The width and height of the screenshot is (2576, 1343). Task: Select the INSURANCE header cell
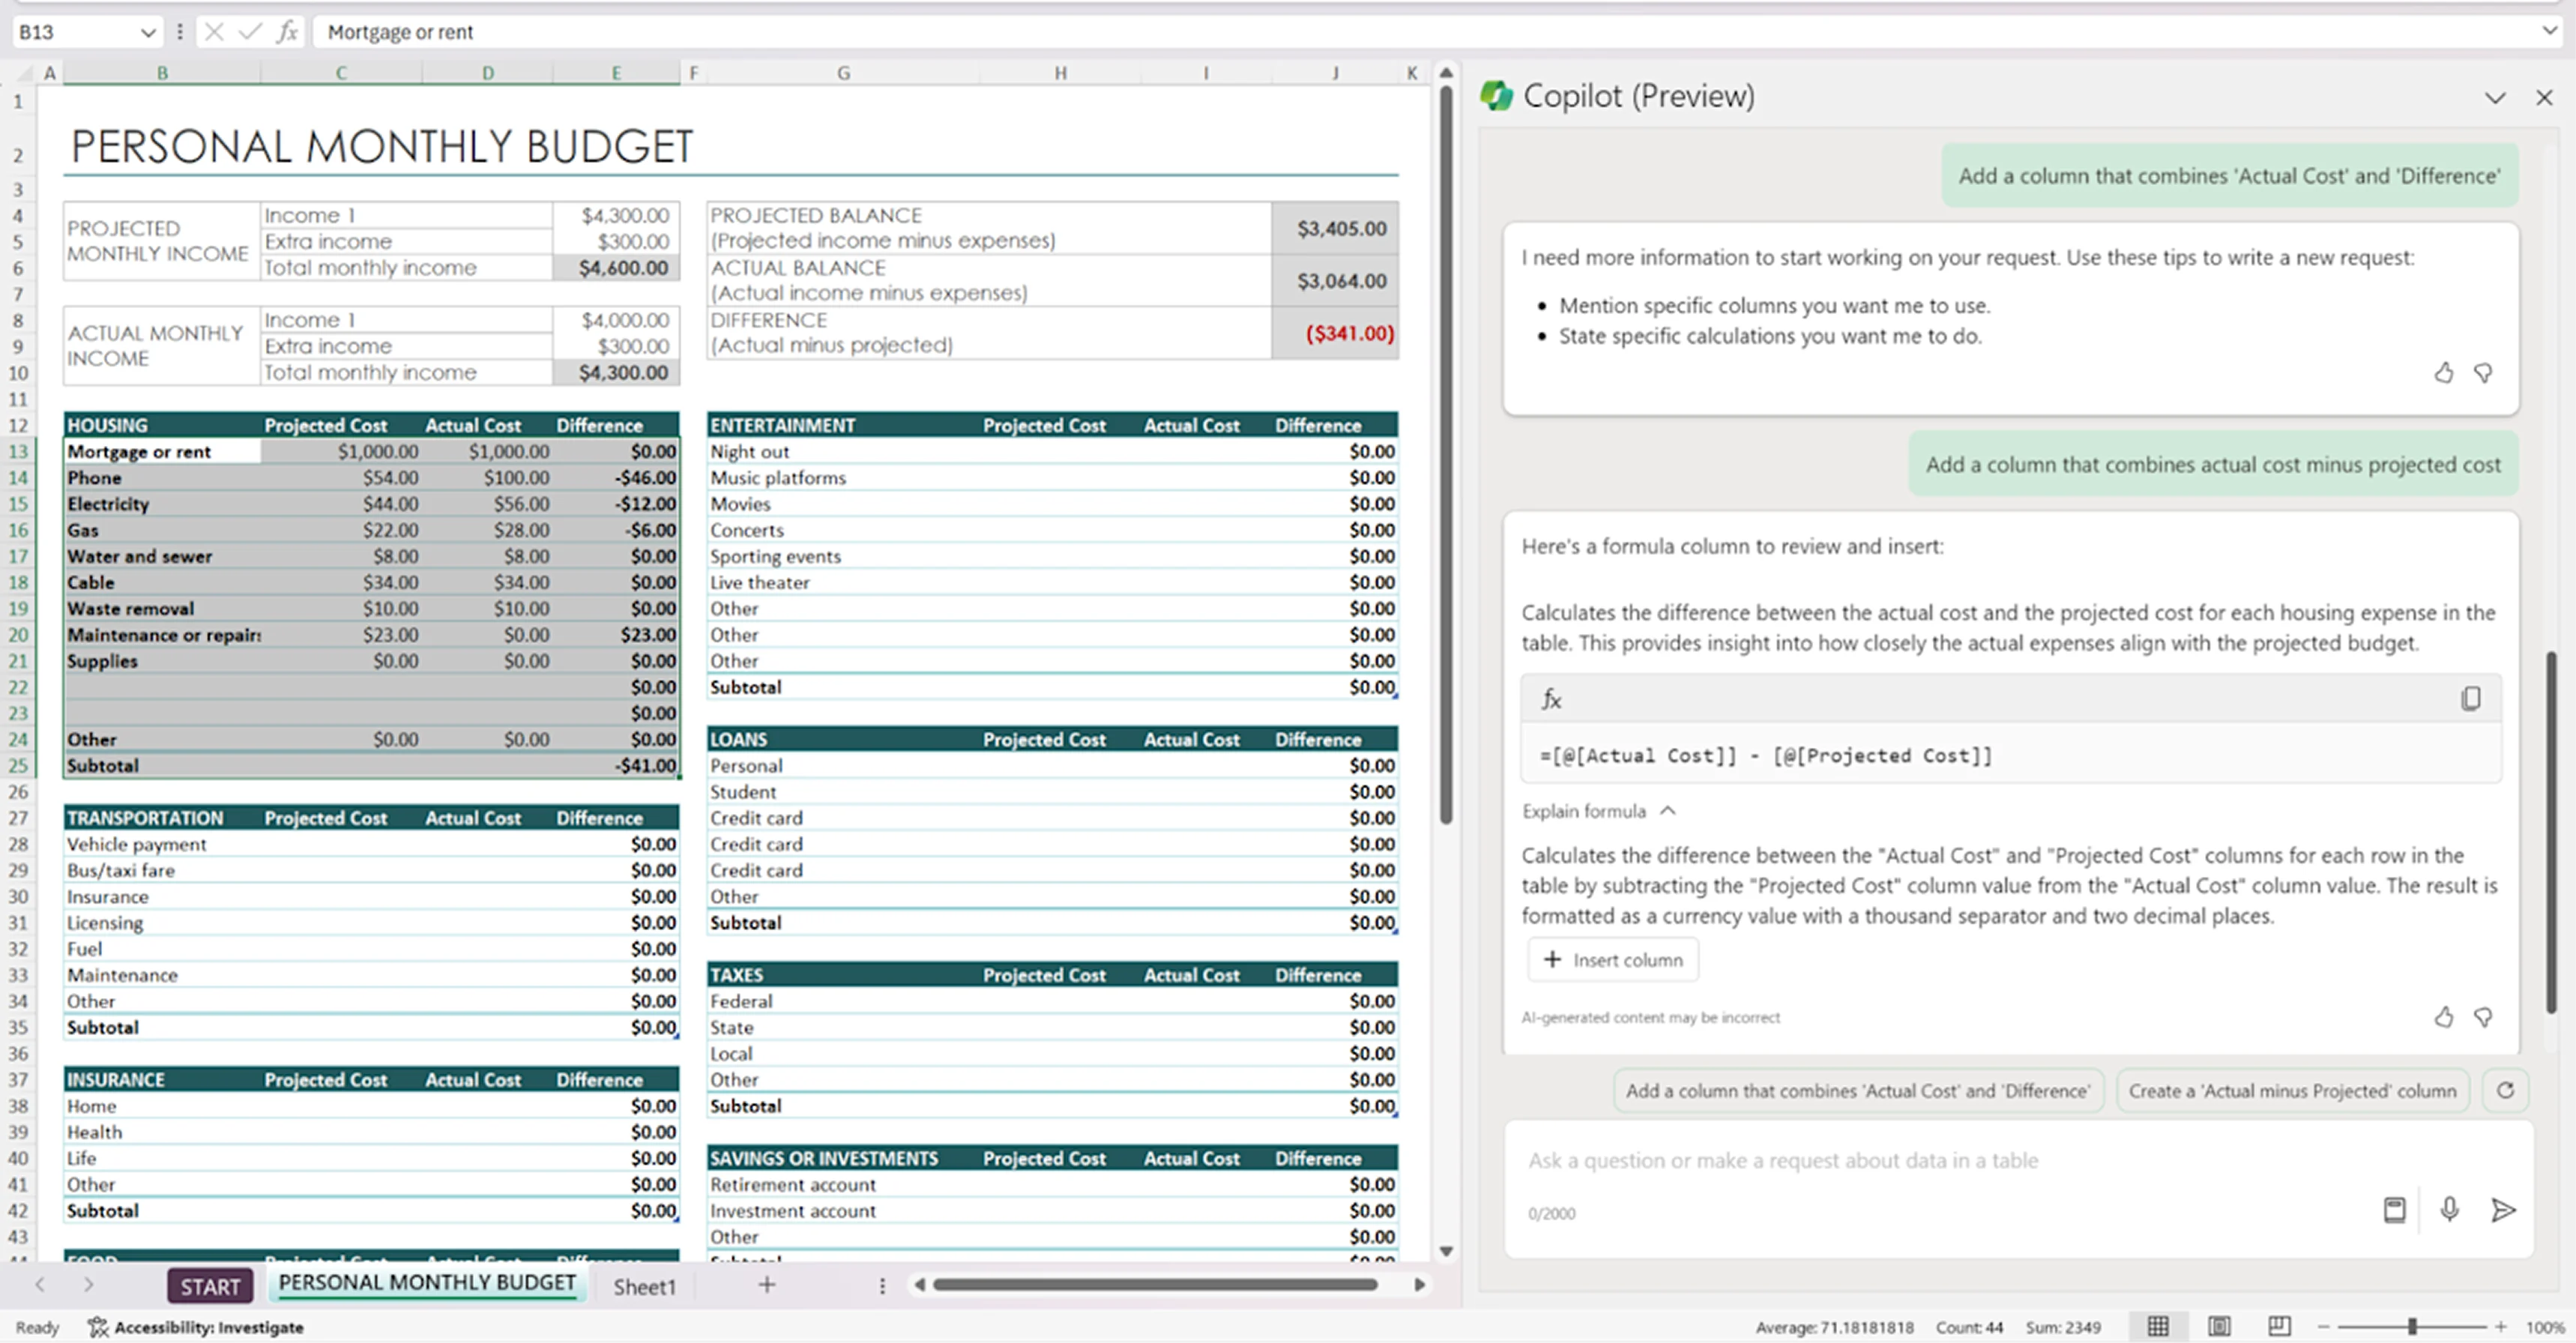(x=162, y=1080)
